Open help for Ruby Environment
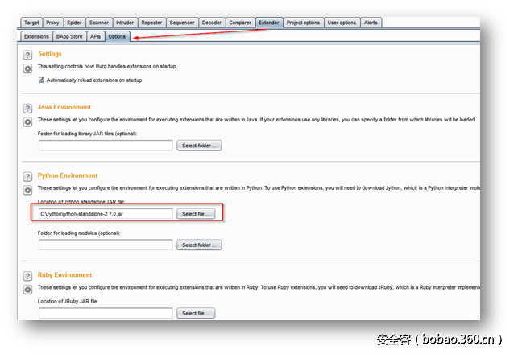 (27, 276)
